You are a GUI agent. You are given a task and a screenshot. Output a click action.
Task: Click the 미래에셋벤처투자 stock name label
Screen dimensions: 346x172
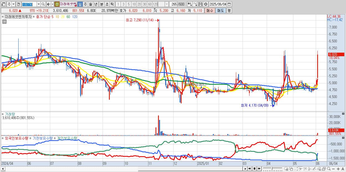pyautogui.click(x=18, y=17)
